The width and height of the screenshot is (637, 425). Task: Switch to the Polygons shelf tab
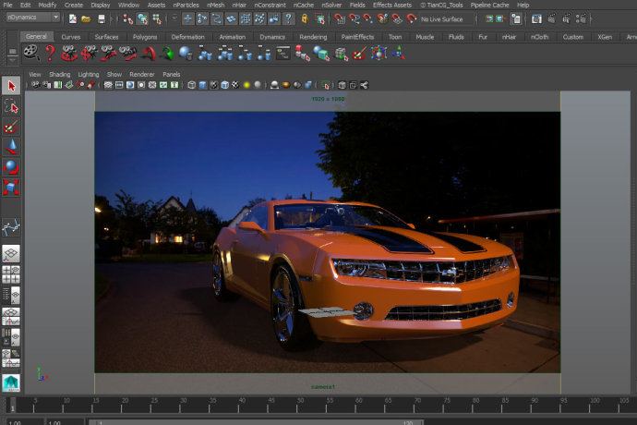145,37
